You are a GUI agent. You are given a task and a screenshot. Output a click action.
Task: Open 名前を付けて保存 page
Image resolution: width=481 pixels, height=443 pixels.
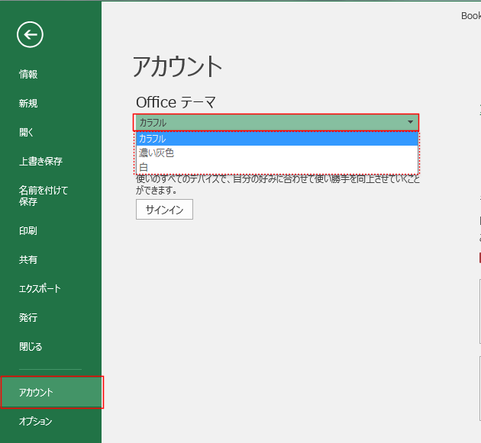coord(43,196)
